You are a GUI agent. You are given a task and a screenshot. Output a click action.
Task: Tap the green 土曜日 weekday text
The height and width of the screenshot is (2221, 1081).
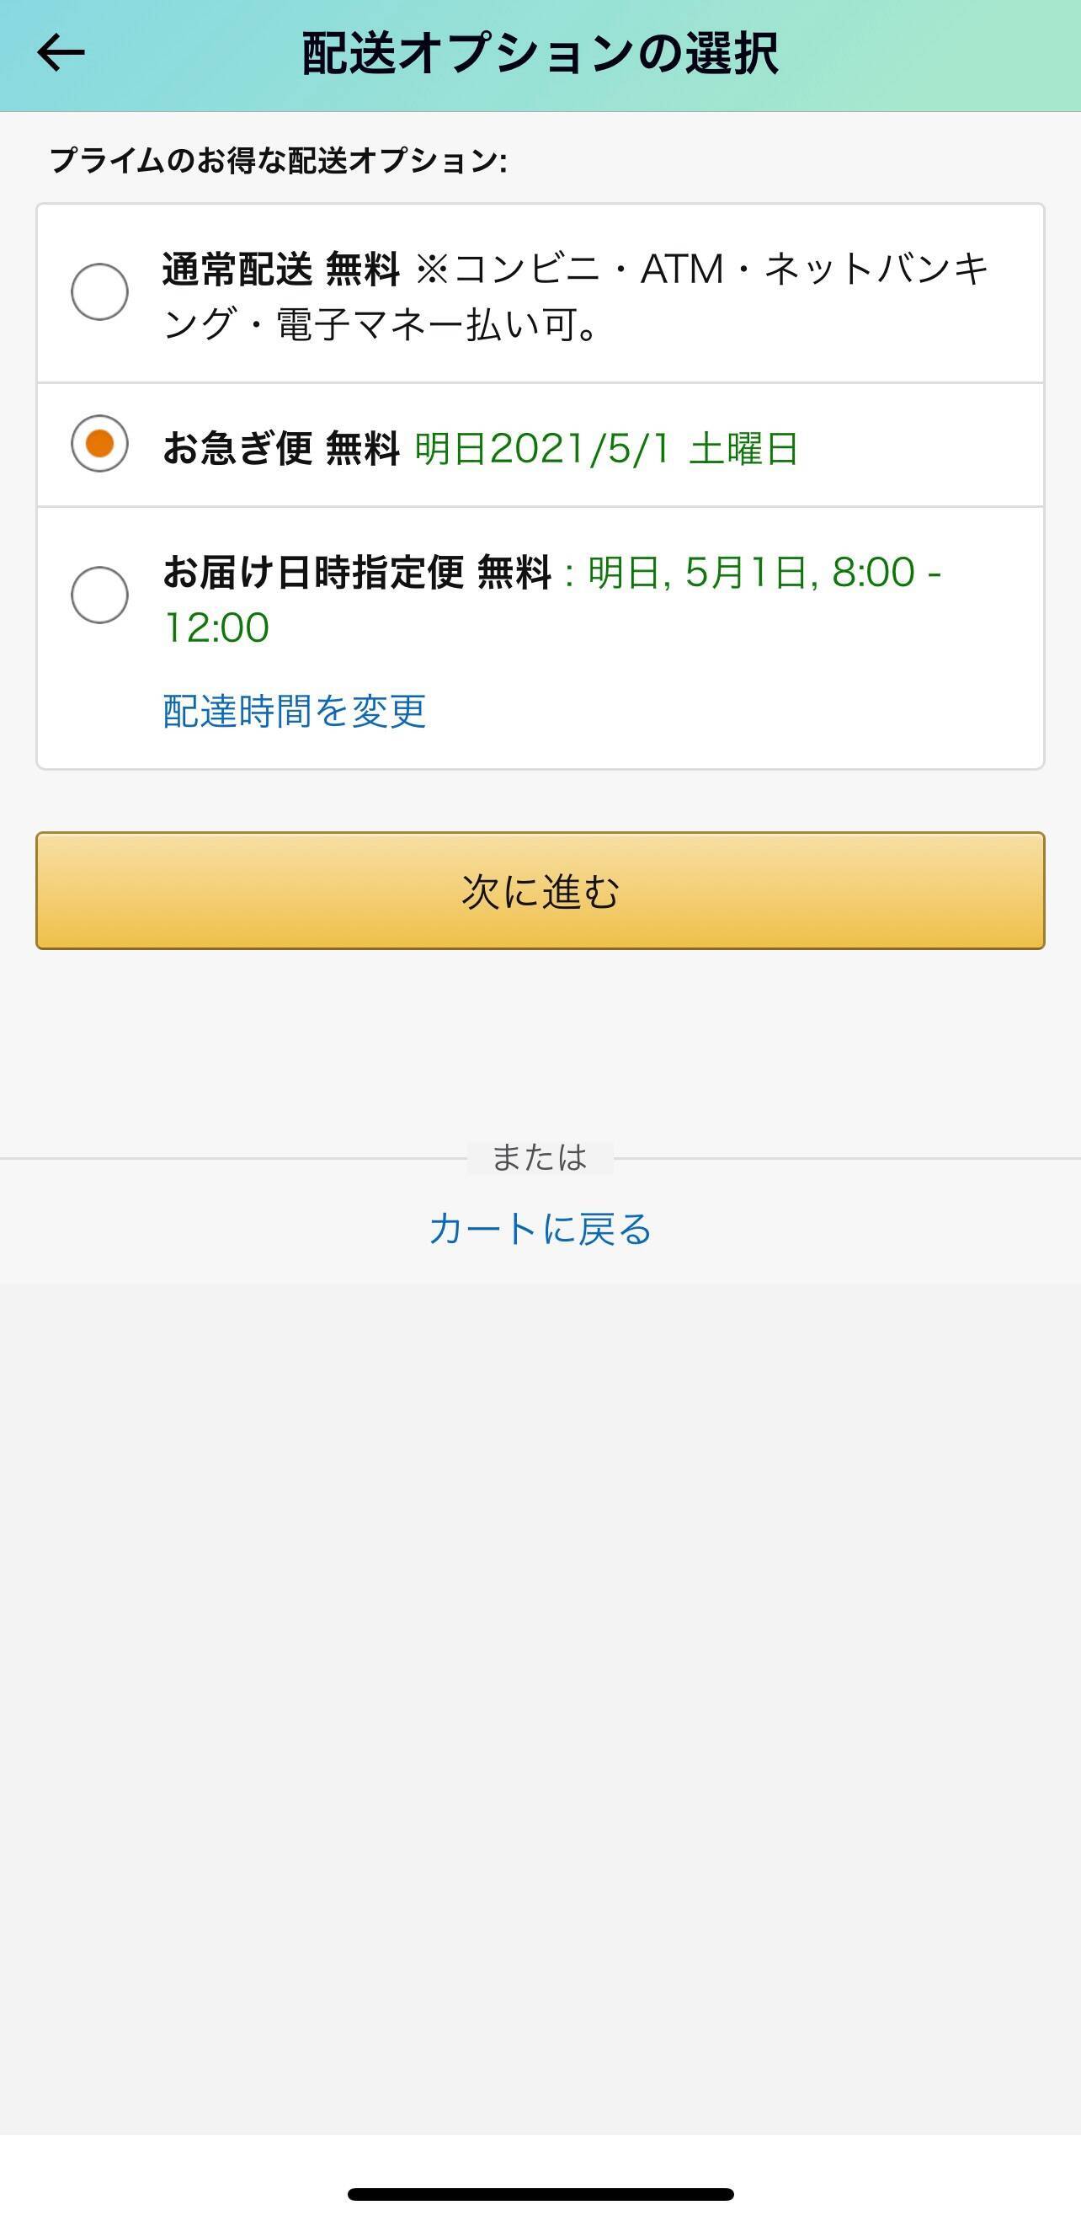pos(744,448)
